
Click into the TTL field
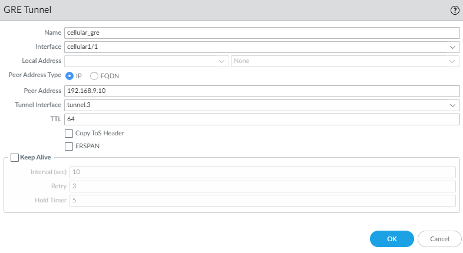[262, 119]
